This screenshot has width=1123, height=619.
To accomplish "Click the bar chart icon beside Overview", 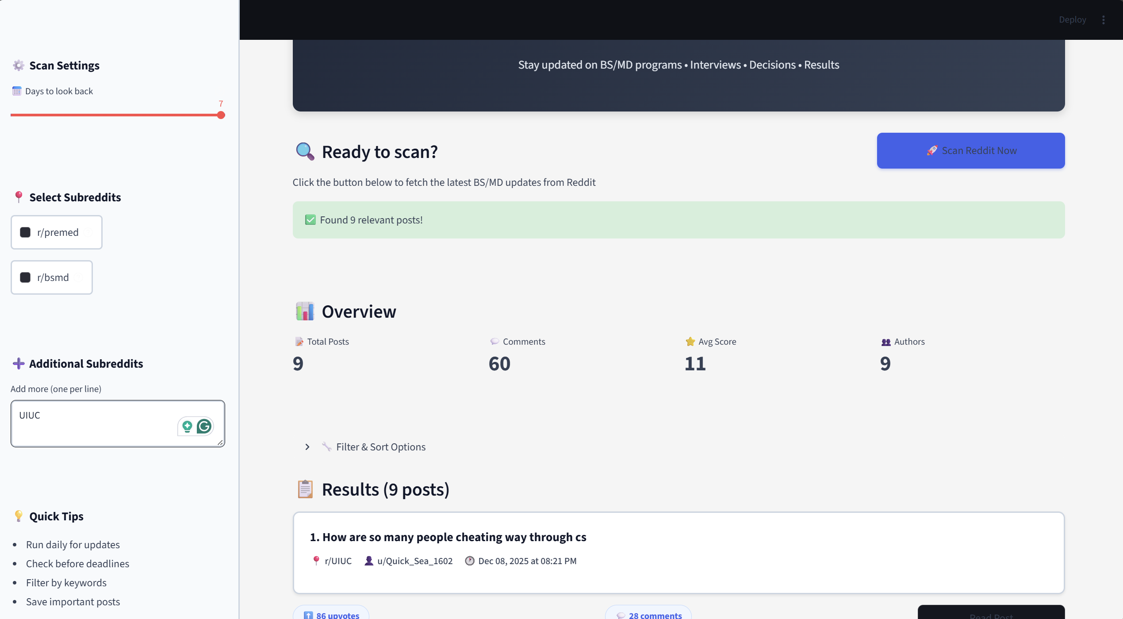I will (x=304, y=311).
